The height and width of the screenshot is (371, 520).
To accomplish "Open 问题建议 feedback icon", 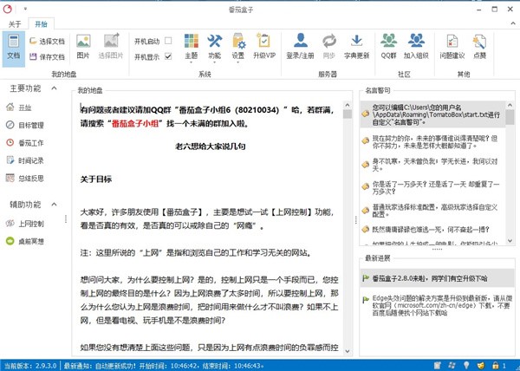I will tap(452, 47).
